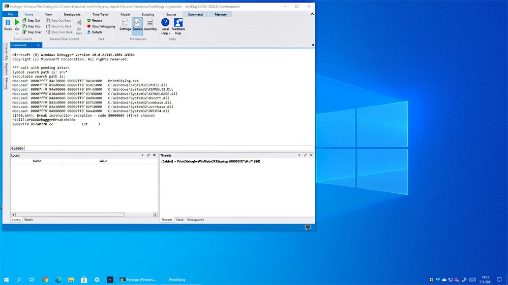Launch Microsoft Edge from the taskbar
The width and height of the screenshot is (508, 285).
58,279
